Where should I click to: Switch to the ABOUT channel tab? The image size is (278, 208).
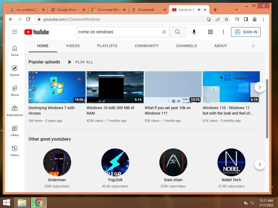tap(220, 46)
